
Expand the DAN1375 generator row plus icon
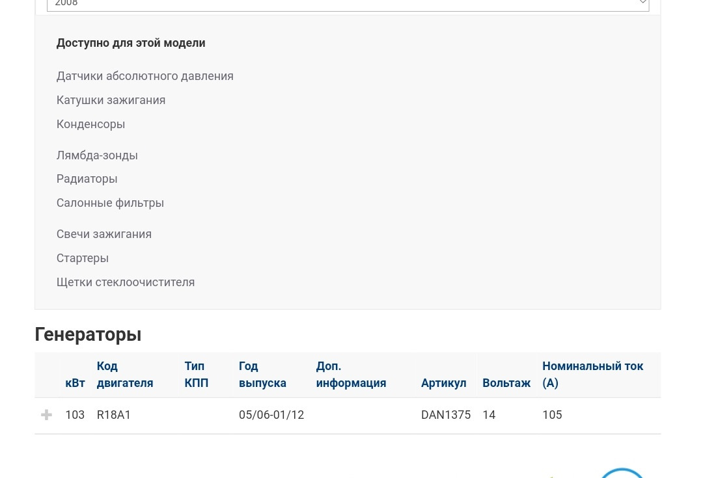point(46,415)
